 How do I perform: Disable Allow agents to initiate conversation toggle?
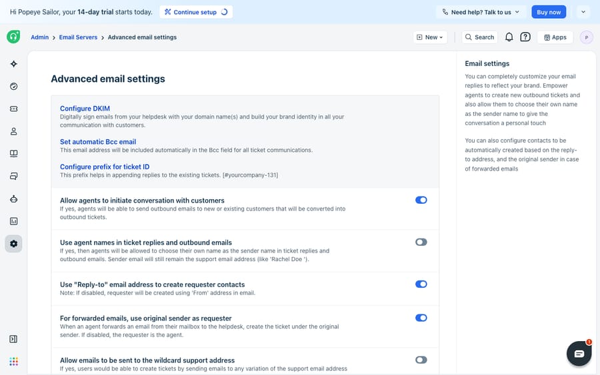(421, 200)
